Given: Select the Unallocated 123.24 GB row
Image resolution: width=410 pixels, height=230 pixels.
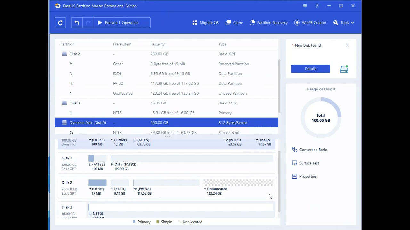Looking at the screenshot, I should pyautogui.click(x=166, y=93).
